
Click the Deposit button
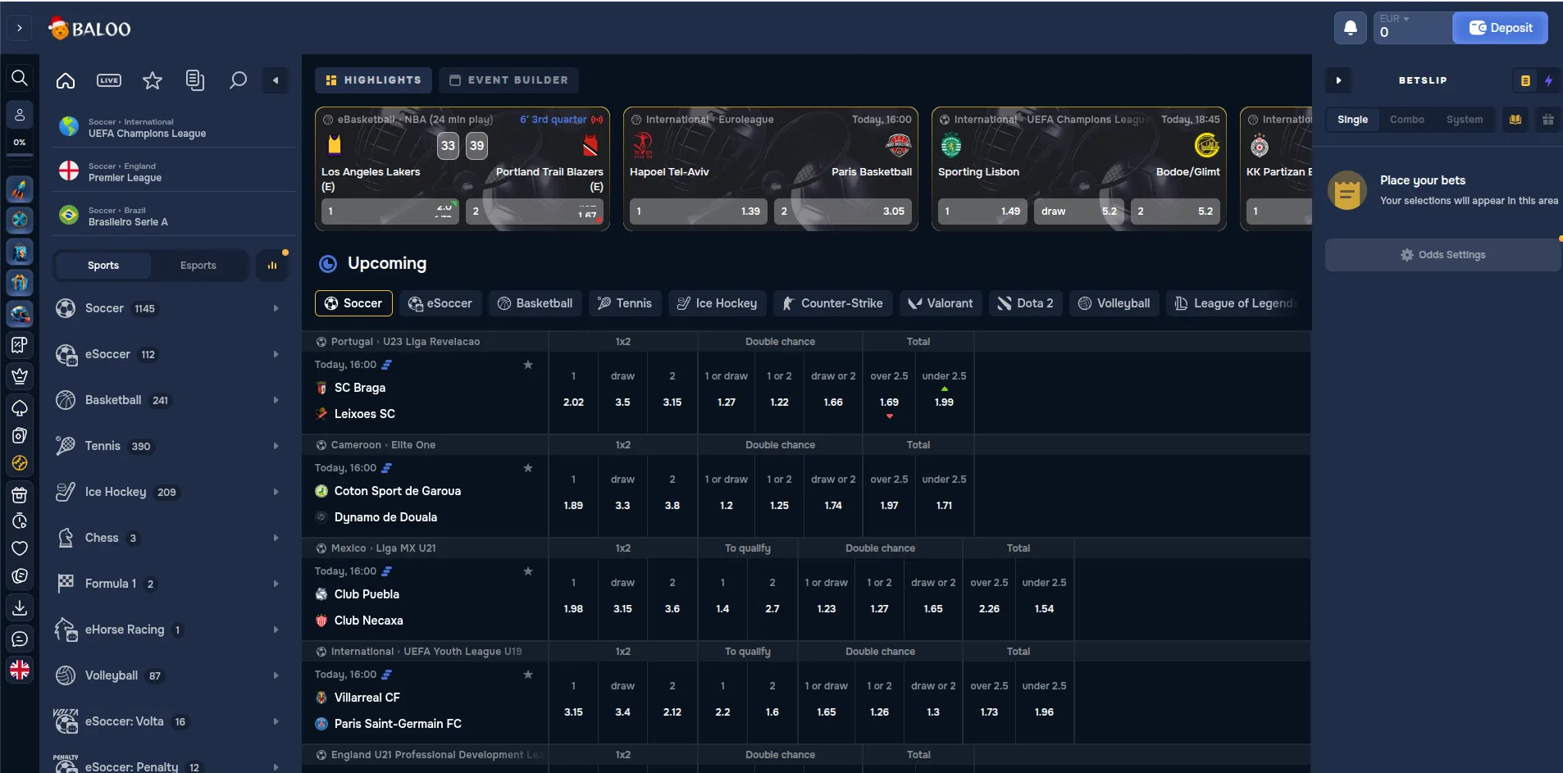point(1500,28)
